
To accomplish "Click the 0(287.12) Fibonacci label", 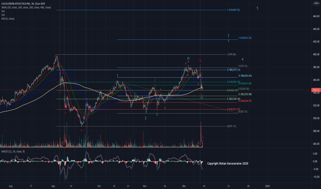I will pos(231,126).
